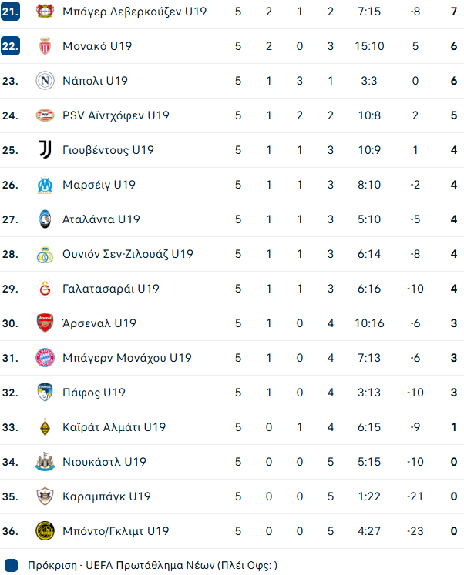Click the PSV Eindhoven U19 crest

(45, 115)
